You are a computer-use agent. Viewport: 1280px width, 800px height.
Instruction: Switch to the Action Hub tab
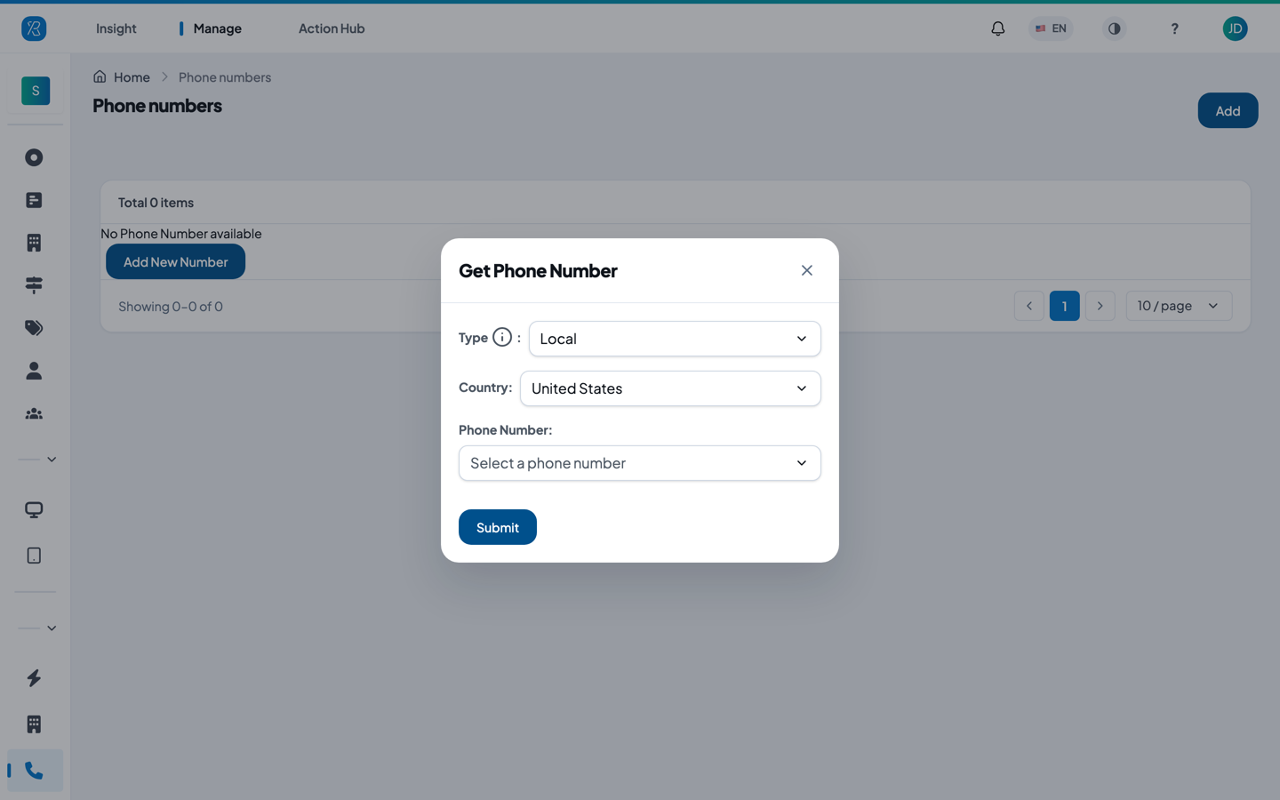(332, 28)
